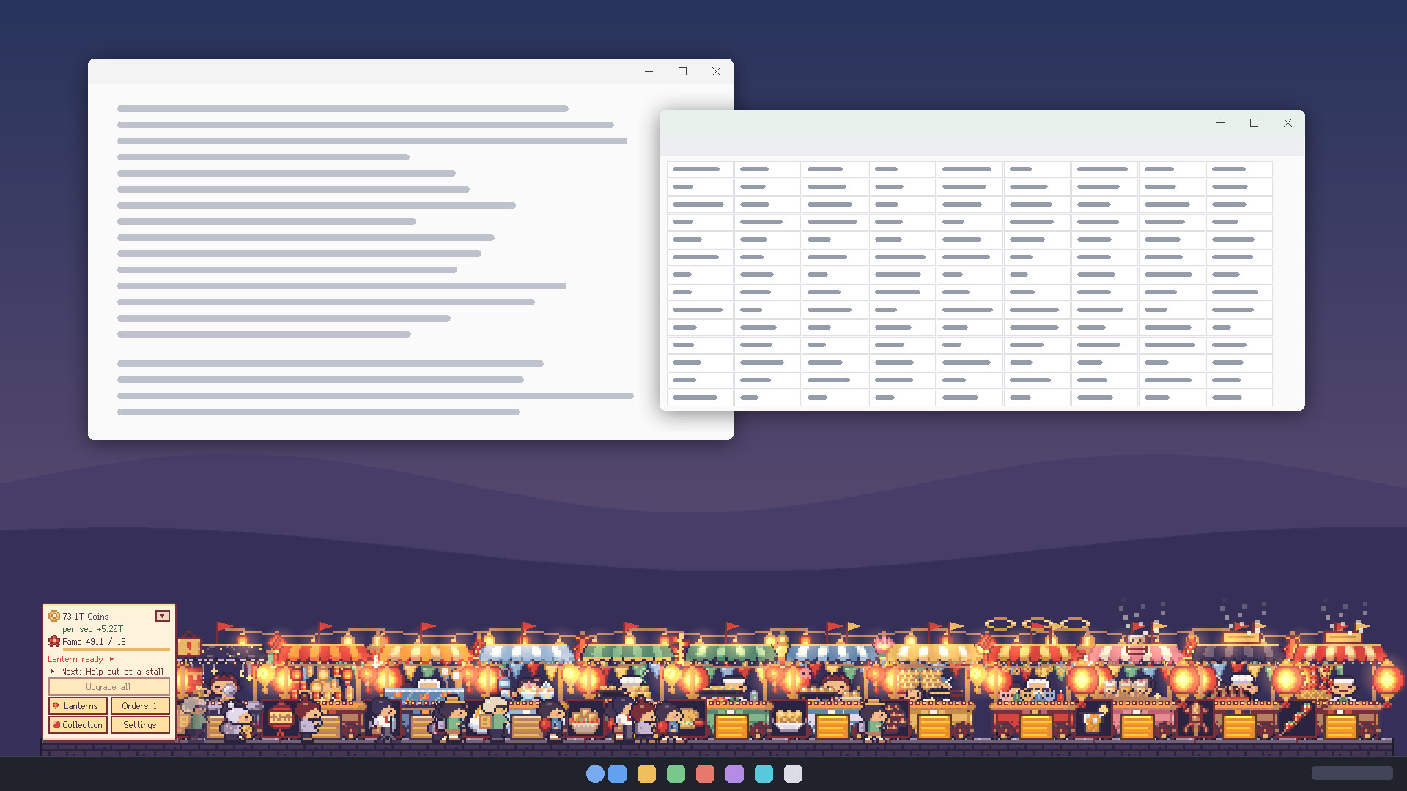
Task: Open the Orders 1 panel
Action: click(x=140, y=705)
